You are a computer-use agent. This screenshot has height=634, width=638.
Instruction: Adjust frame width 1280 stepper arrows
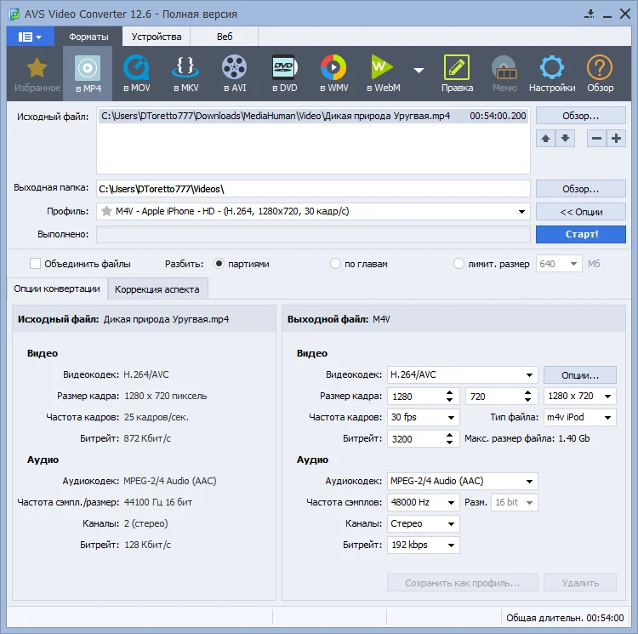point(450,397)
